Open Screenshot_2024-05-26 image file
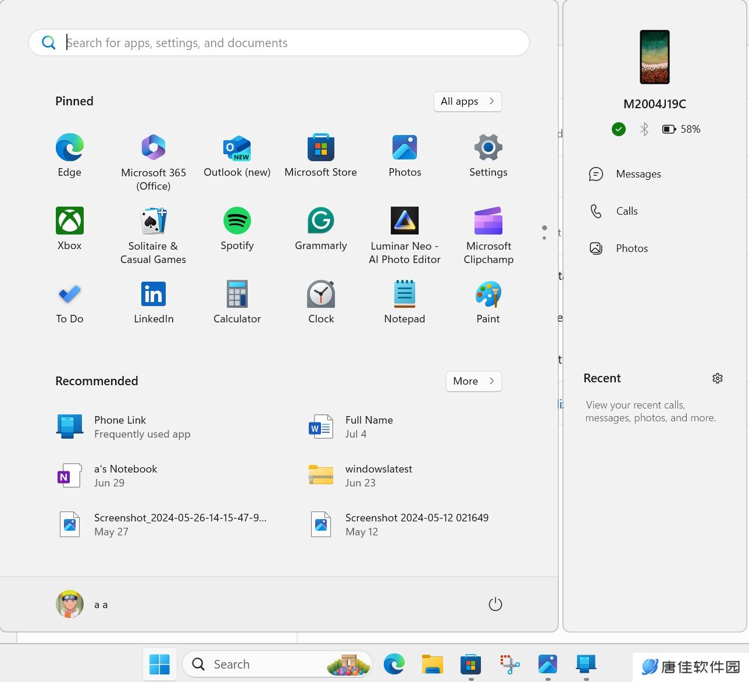The height and width of the screenshot is (682, 749). 163,525
